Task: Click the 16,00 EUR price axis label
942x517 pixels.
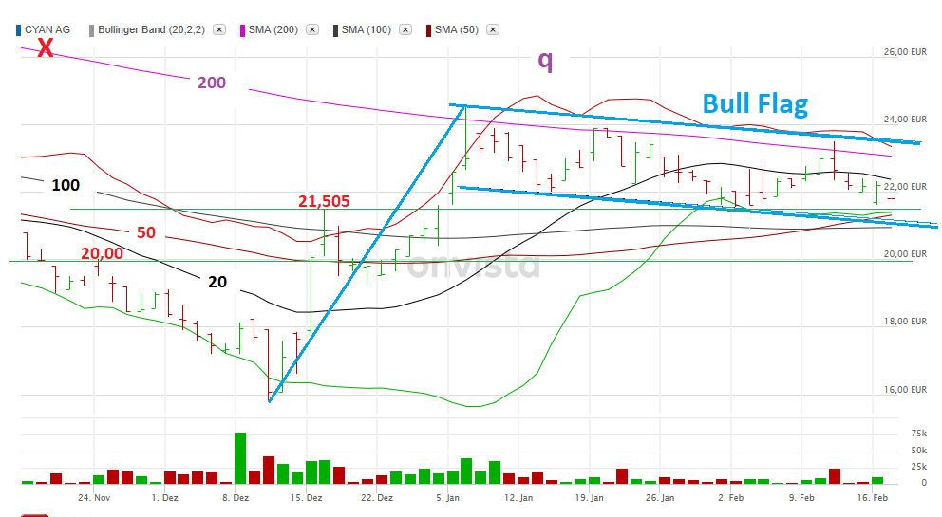Action: (905, 389)
